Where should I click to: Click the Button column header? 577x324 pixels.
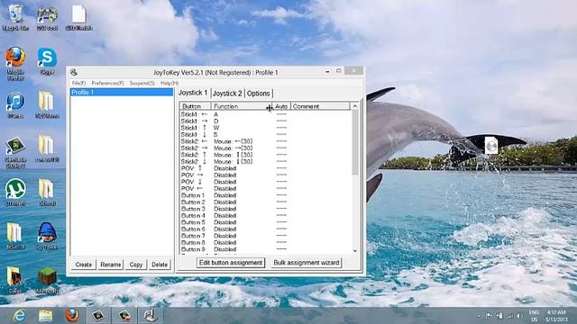click(x=196, y=106)
